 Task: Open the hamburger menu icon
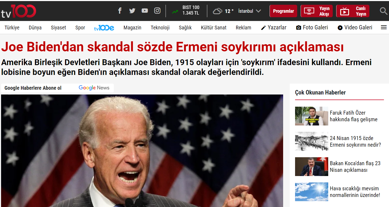(x=384, y=28)
